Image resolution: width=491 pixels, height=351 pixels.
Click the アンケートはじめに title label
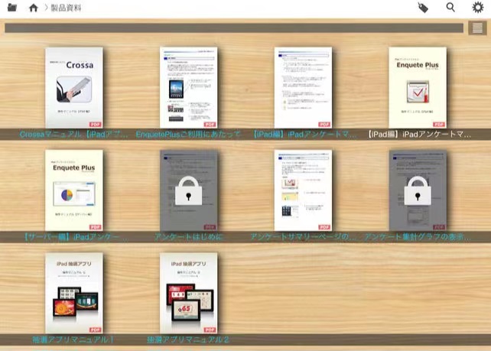[188, 237]
